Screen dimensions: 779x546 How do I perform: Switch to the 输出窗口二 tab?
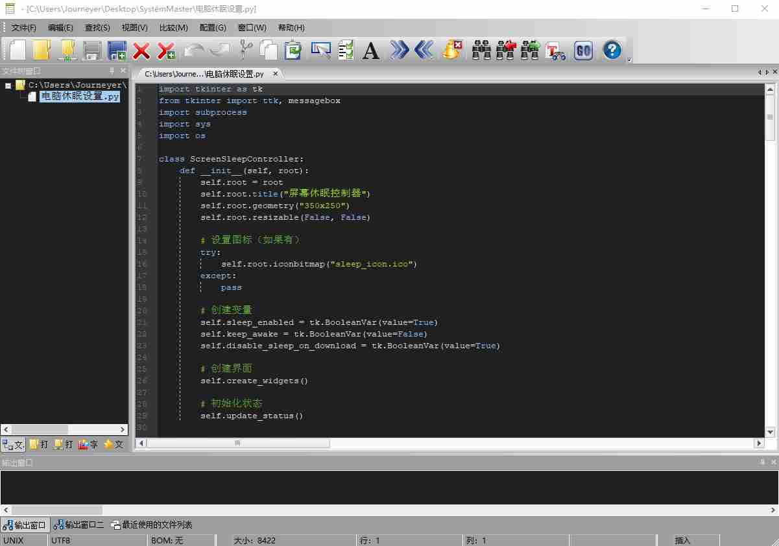78,525
